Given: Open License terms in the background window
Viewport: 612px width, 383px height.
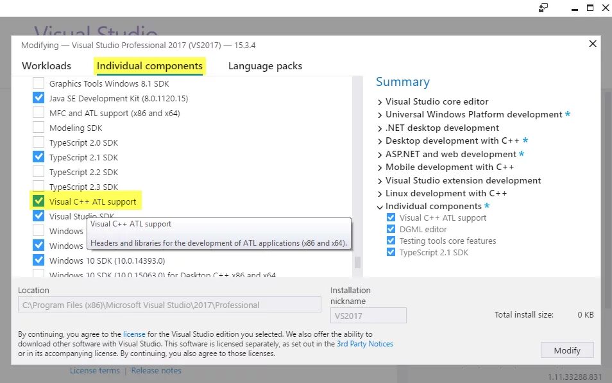Looking at the screenshot, I should pyautogui.click(x=95, y=371).
